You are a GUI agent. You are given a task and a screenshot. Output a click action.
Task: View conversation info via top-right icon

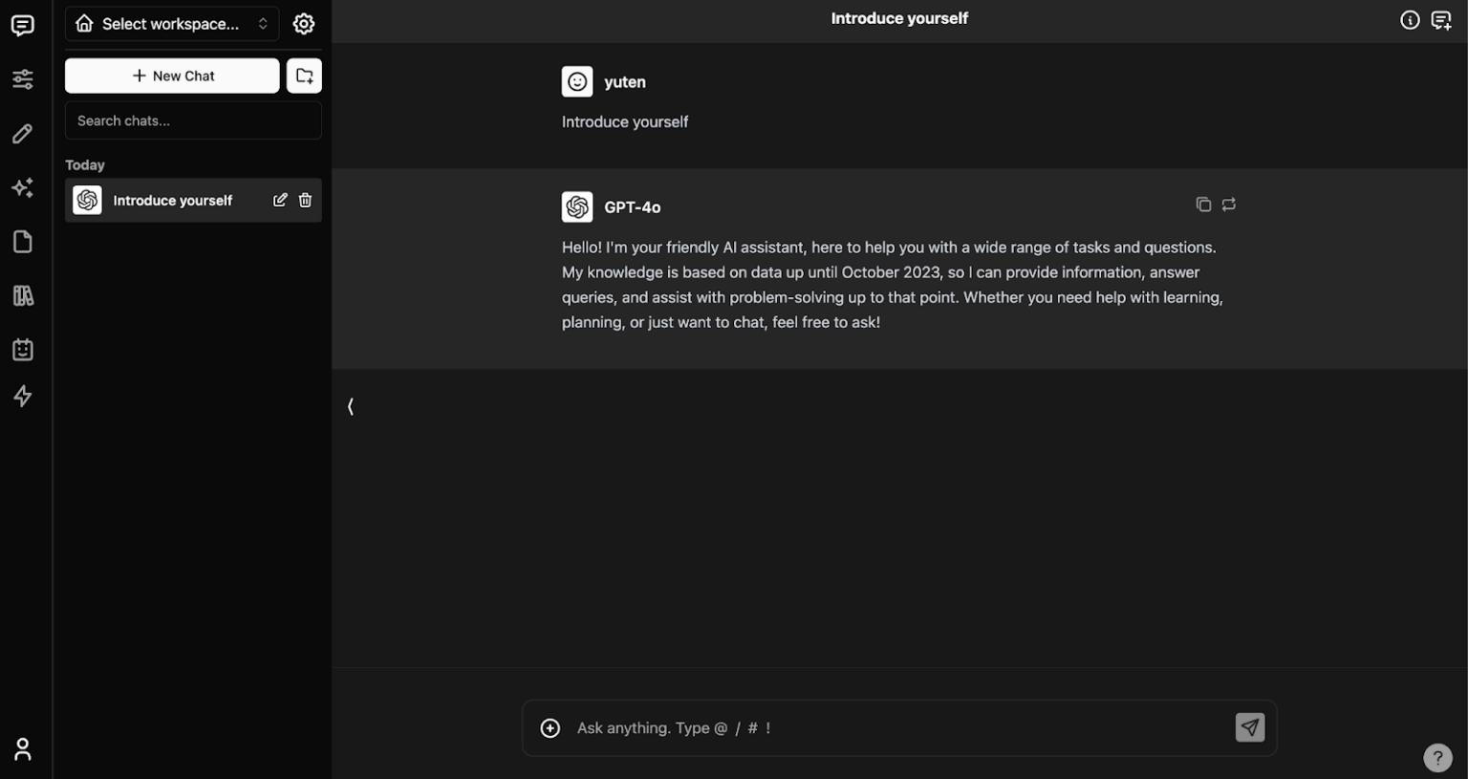pos(1409,19)
